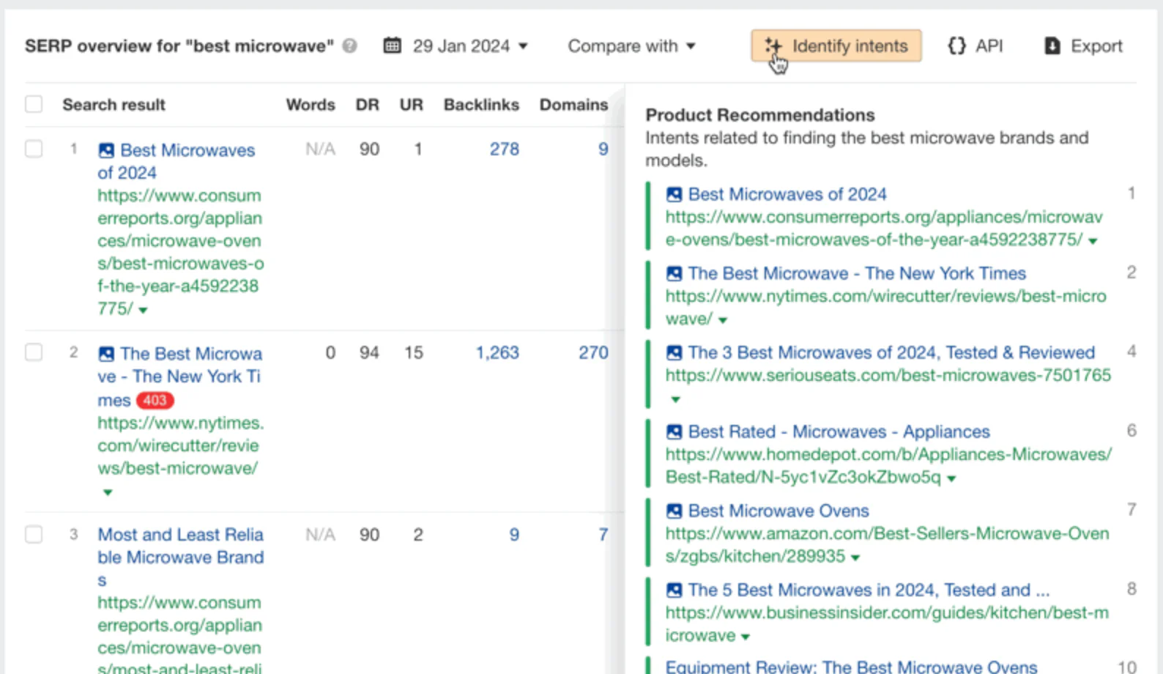Select the checkbox for search result 3
This screenshot has width=1163, height=674.
coord(34,534)
